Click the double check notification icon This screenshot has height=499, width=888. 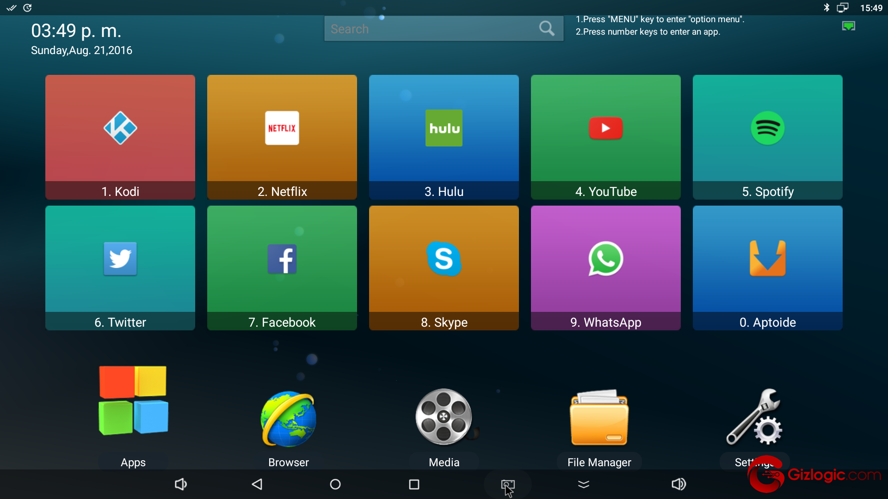coord(12,8)
